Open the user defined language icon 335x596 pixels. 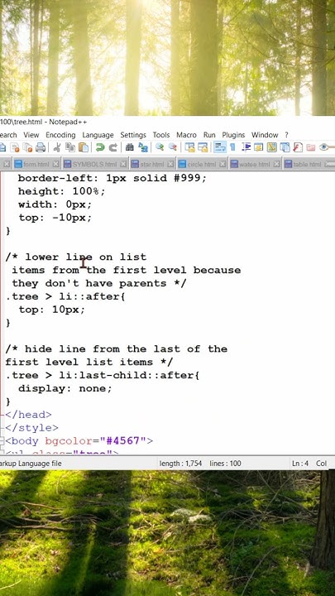point(259,147)
